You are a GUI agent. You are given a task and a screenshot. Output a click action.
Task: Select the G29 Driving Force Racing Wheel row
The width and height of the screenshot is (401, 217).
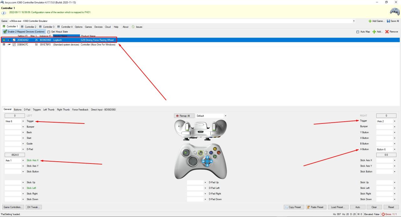[x=97, y=40]
